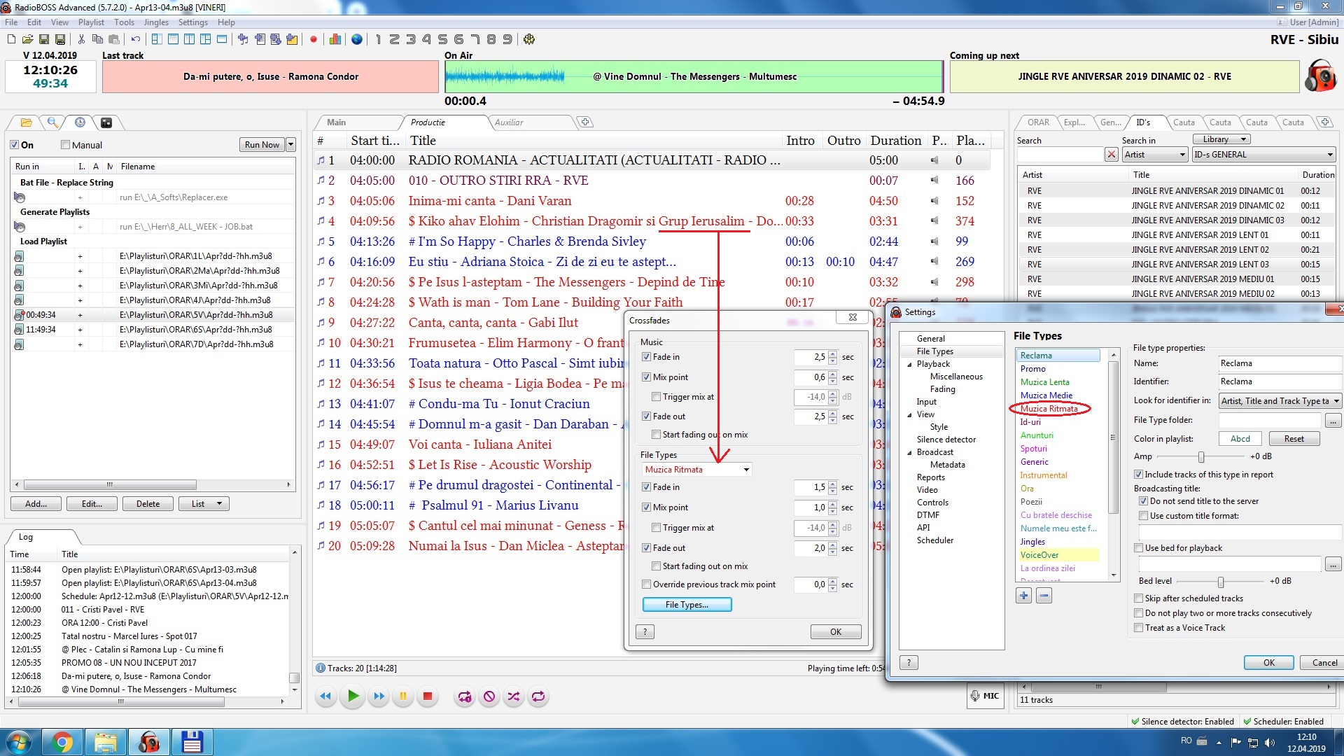
Task: Click the MIC microphone button
Action: pyautogui.click(x=984, y=696)
